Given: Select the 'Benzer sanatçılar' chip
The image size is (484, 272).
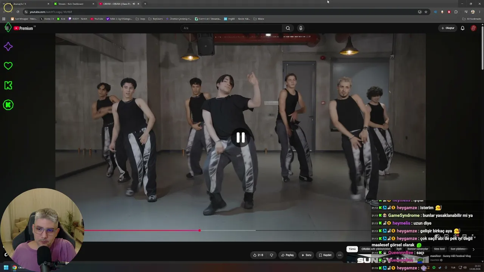Looking at the screenshot, I should 418,249.
